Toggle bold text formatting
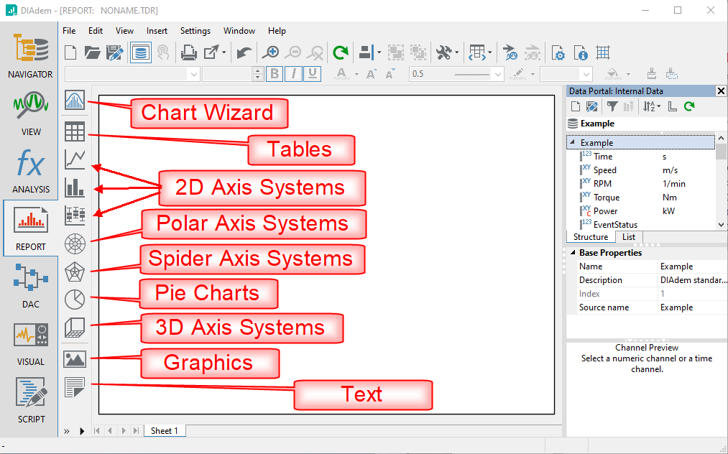The image size is (728, 454). point(275,73)
